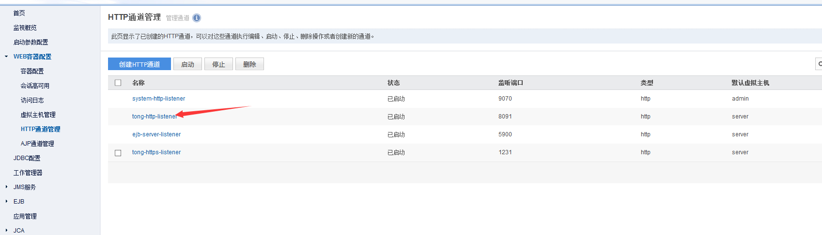Expand the JCA menu section

[x=6, y=231]
